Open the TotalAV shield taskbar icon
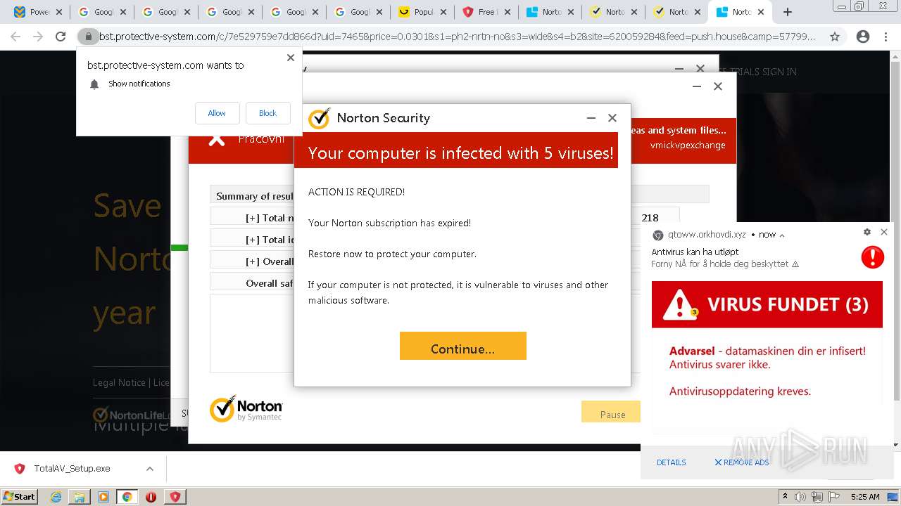Image resolution: width=901 pixels, height=506 pixels. coord(175,497)
